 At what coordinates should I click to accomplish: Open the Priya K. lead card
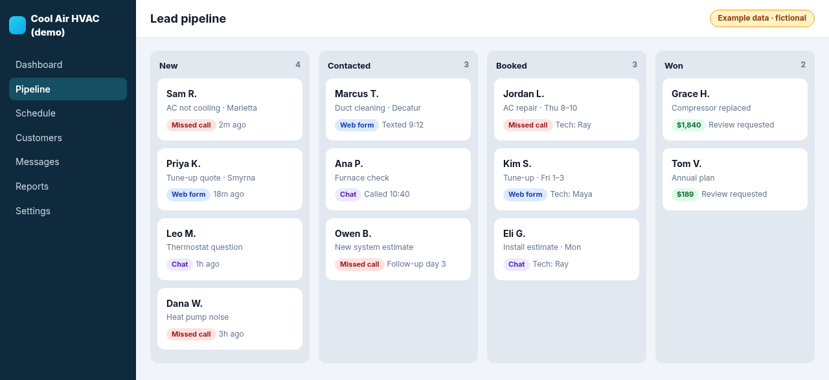[230, 179]
